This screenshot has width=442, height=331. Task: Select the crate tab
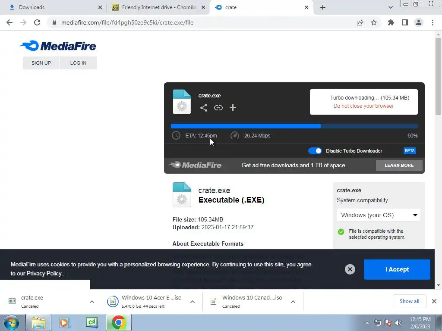[261, 7]
